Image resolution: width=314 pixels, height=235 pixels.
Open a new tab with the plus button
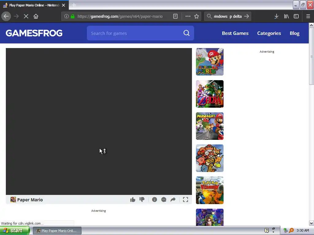[x=74, y=5]
